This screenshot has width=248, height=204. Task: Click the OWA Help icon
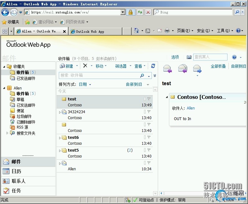click(x=234, y=57)
